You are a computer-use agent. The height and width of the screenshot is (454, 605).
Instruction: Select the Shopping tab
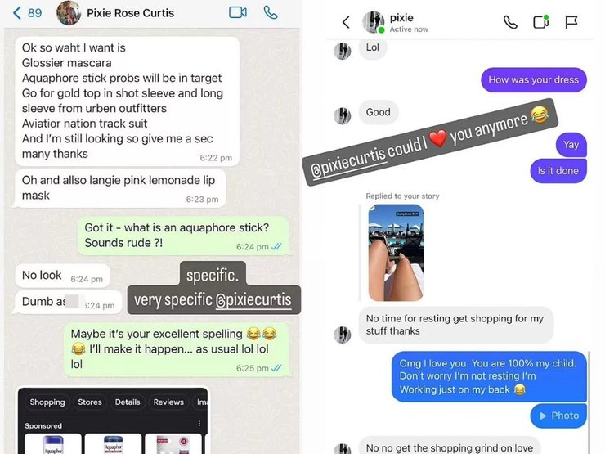click(47, 402)
